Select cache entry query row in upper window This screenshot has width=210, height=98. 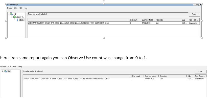(x=113, y=23)
